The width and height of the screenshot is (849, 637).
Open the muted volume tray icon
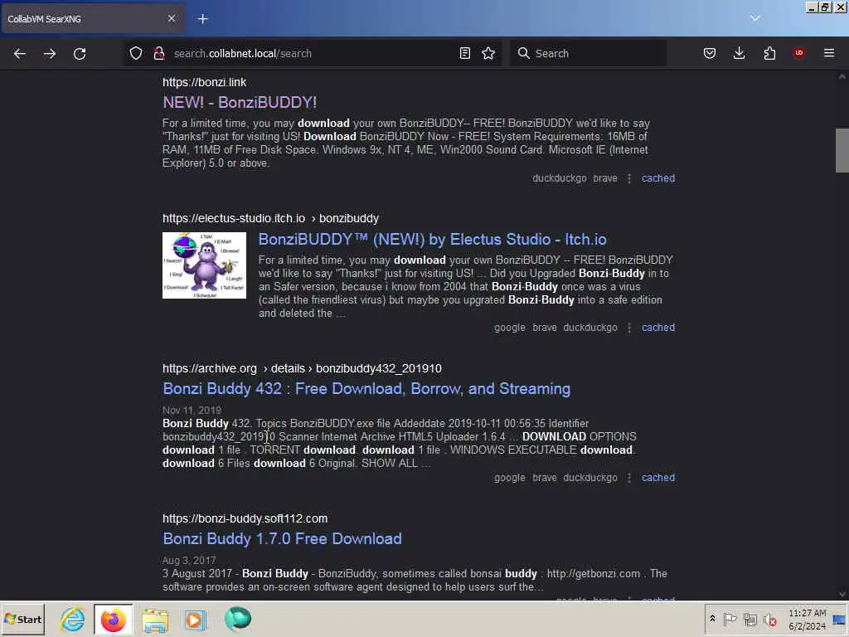coord(769,619)
